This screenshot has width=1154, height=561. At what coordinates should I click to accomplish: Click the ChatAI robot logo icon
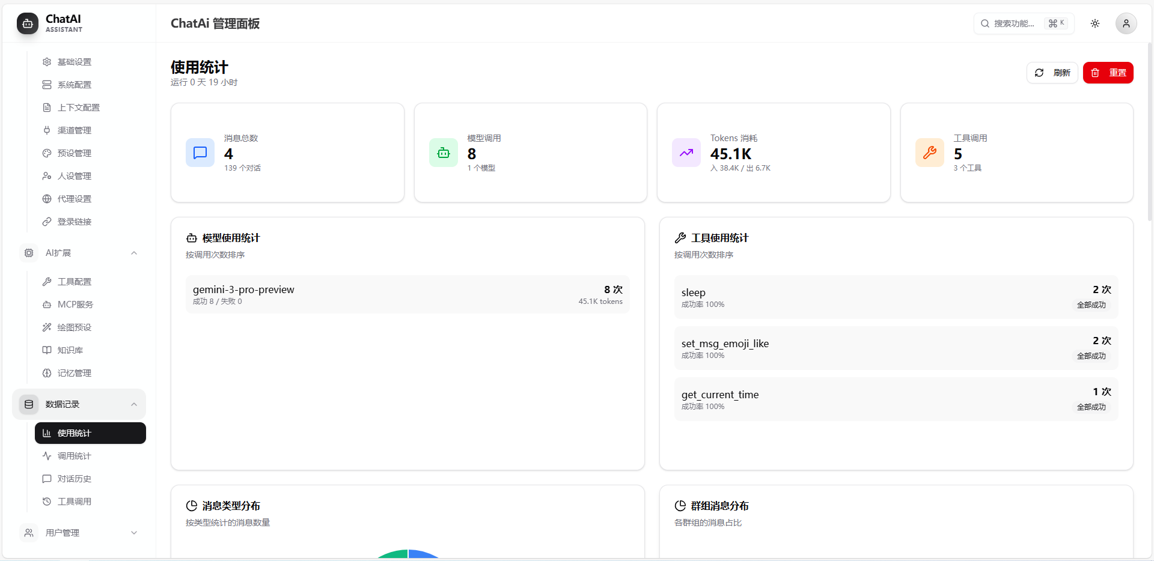(x=28, y=23)
